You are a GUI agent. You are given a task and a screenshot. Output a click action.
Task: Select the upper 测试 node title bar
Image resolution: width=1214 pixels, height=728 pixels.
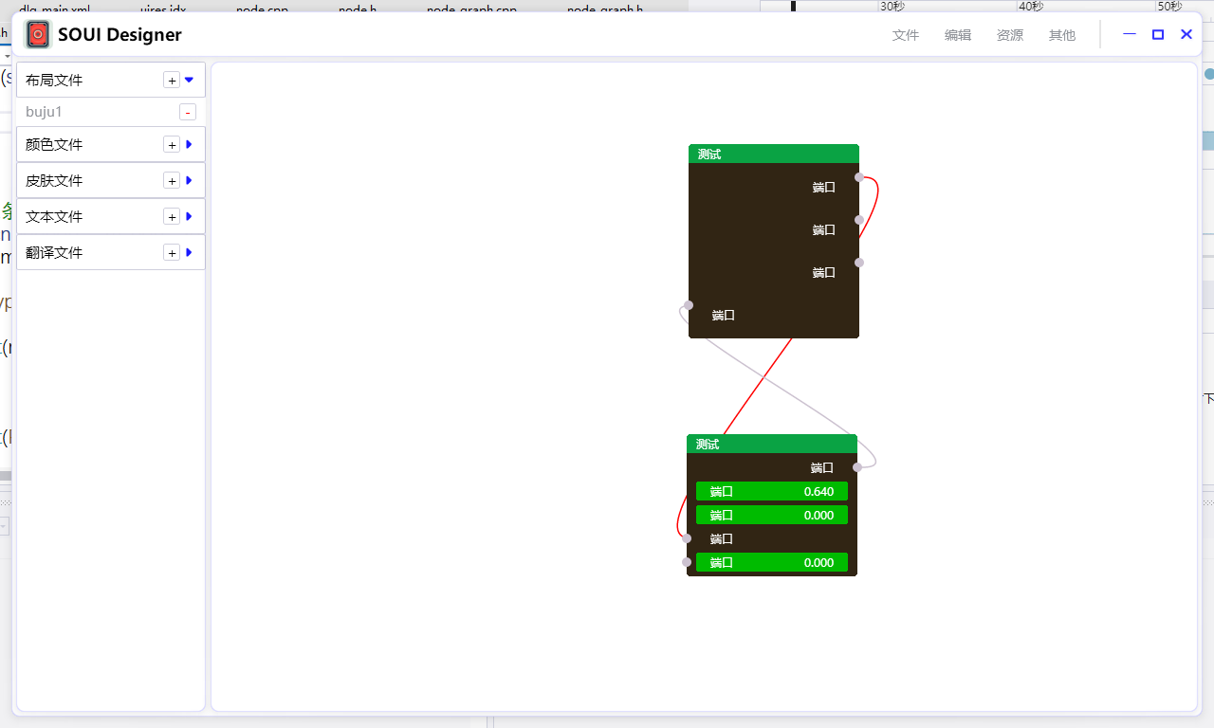click(774, 154)
